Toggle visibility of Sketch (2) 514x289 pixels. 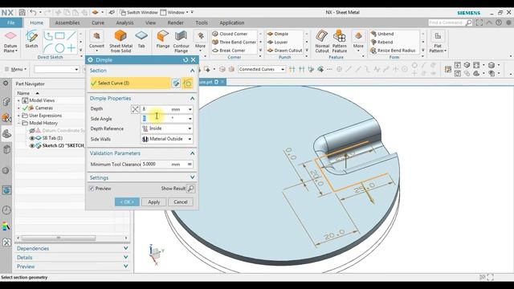coord(32,145)
